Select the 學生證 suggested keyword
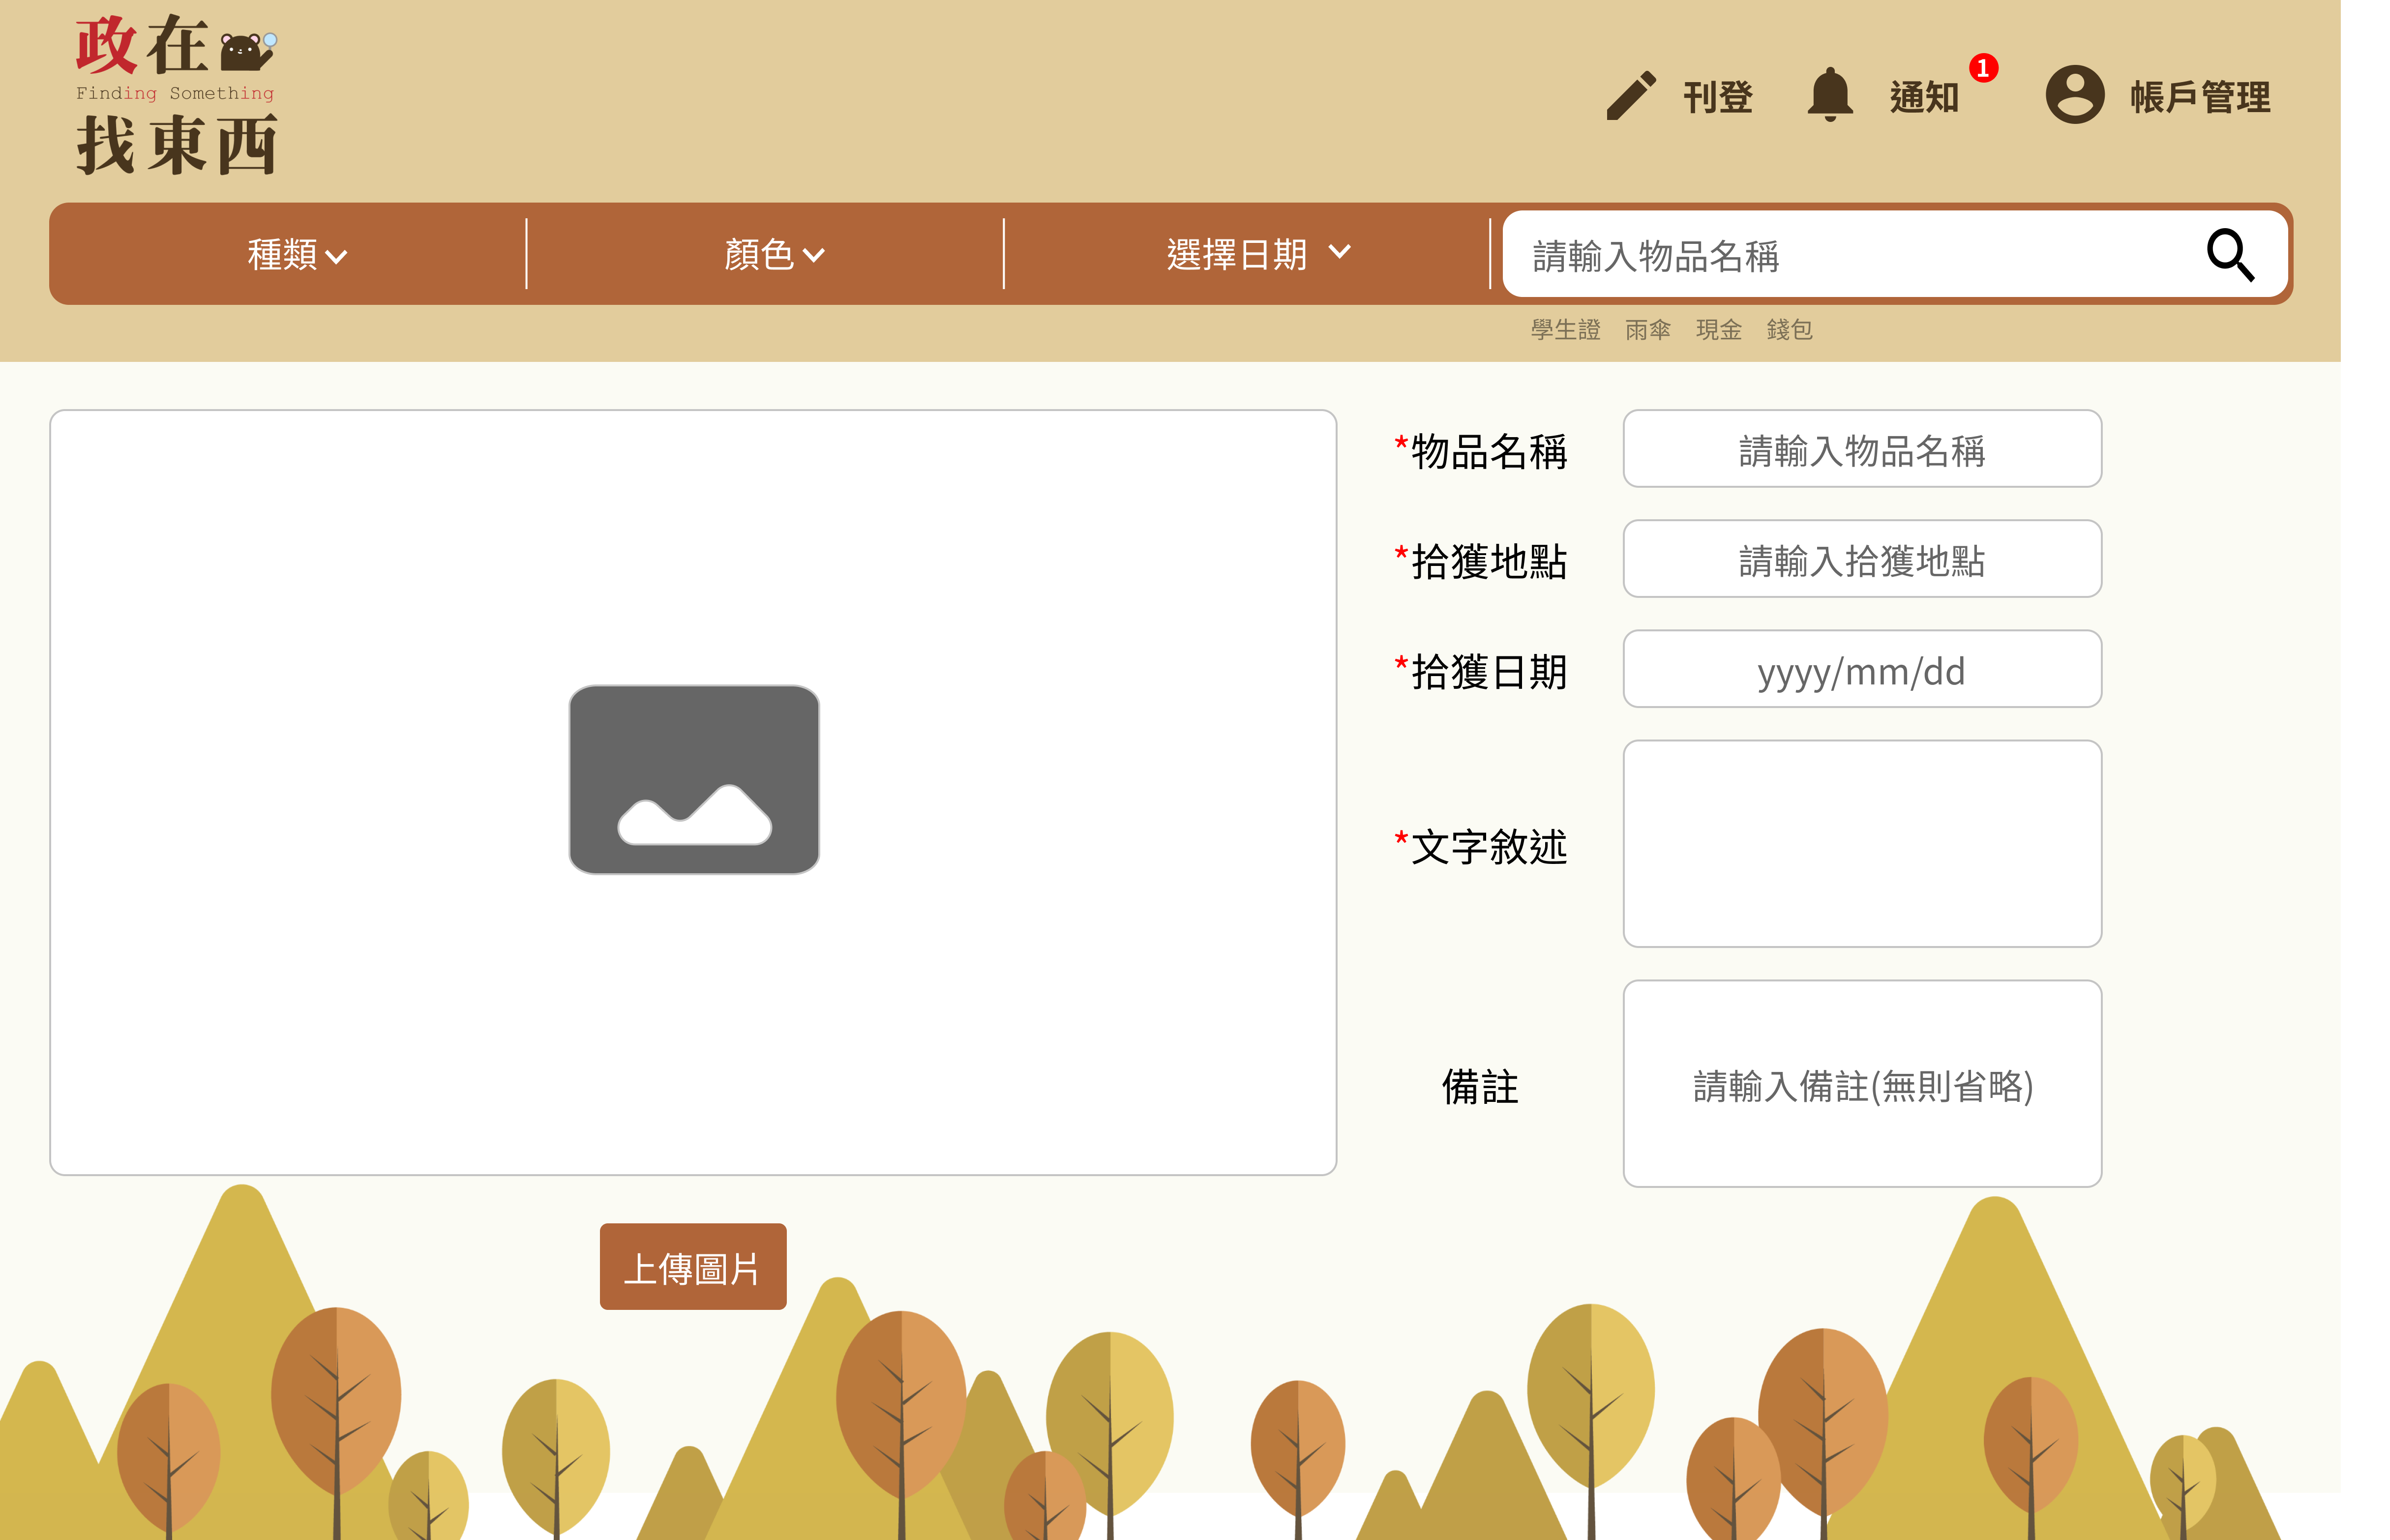Image resolution: width=2390 pixels, height=1540 pixels. [1565, 329]
